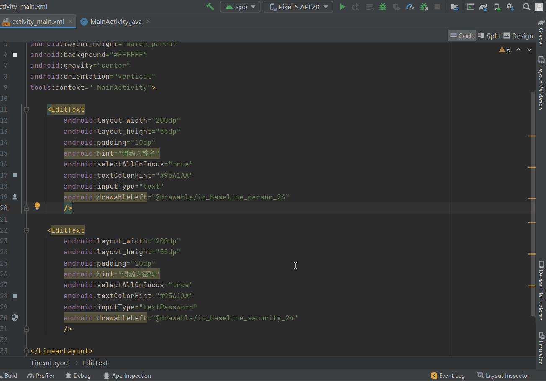This screenshot has height=381, width=546.
Task: Open the Profiler tool window
Action: (x=41, y=376)
